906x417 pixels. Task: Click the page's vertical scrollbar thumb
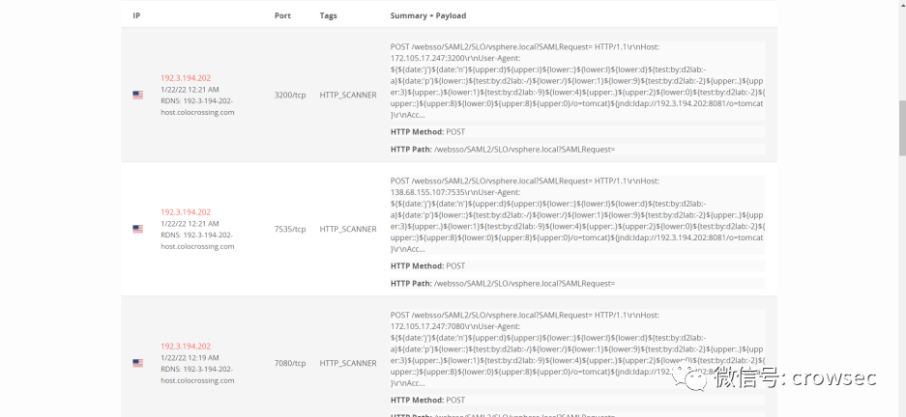coord(902,128)
